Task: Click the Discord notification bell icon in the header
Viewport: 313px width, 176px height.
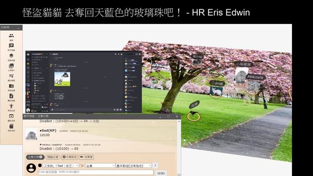Action: pos(115,54)
